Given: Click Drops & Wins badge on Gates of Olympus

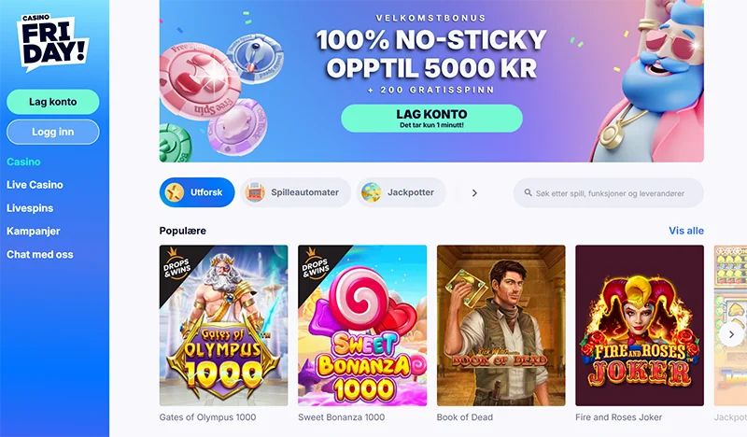Looking at the screenshot, I should coord(176,266).
